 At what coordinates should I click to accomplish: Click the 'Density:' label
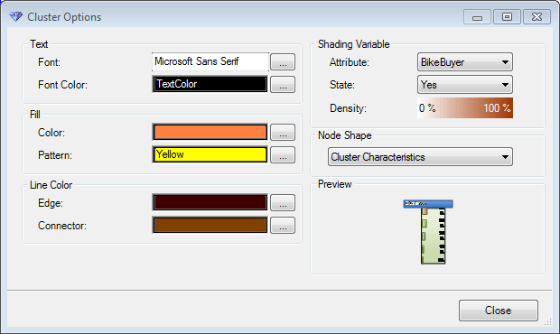[x=349, y=108]
